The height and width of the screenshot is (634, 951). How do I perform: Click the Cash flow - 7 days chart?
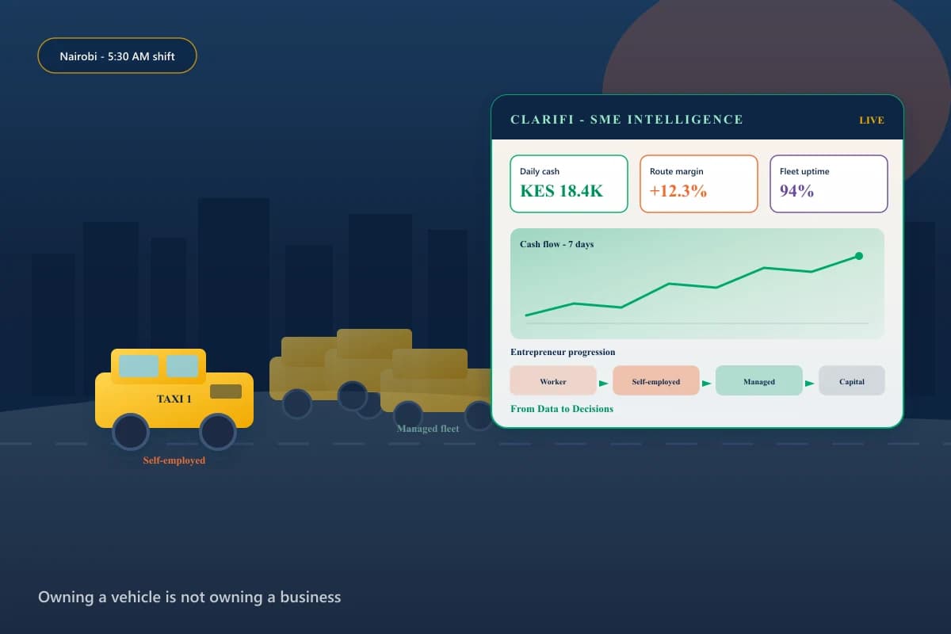pyautogui.click(x=697, y=284)
